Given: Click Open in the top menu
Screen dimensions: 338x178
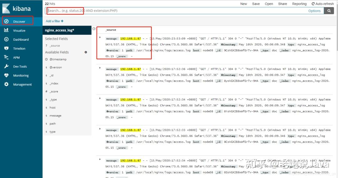Looking at the screenshot, I should (269, 4).
